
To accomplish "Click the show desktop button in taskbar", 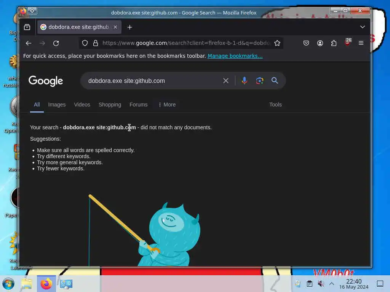I will tap(380, 284).
